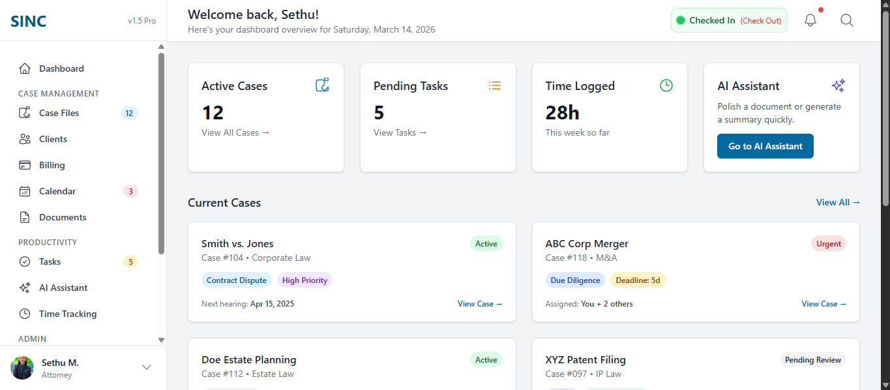This screenshot has width=890, height=390.
Task: Click the Time Logged clock icon
Action: pos(666,85)
